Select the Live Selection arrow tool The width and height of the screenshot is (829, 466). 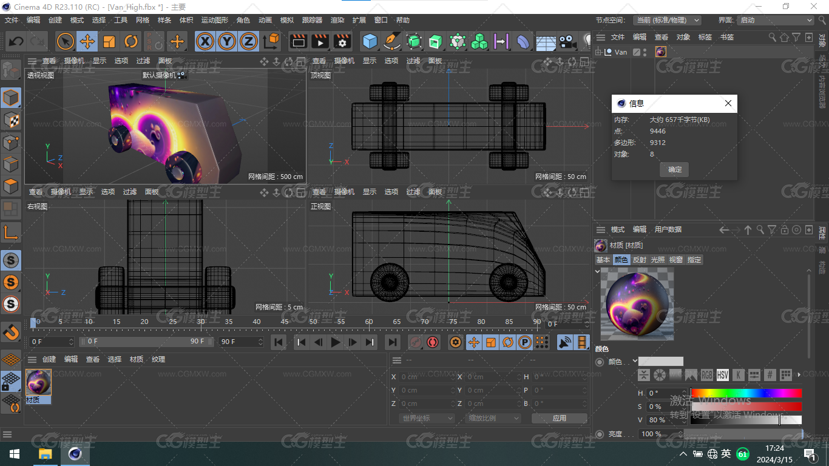pos(66,41)
